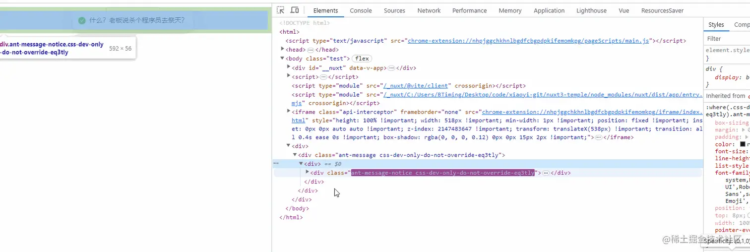The image size is (750, 252).
Task: Open the Application tab
Action: [549, 10]
